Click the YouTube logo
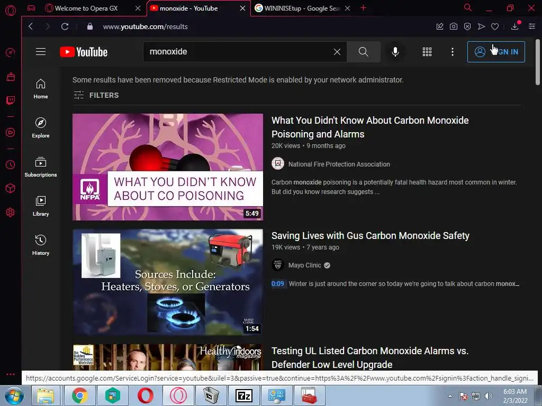Image resolution: width=542 pixels, height=406 pixels. 84,52
